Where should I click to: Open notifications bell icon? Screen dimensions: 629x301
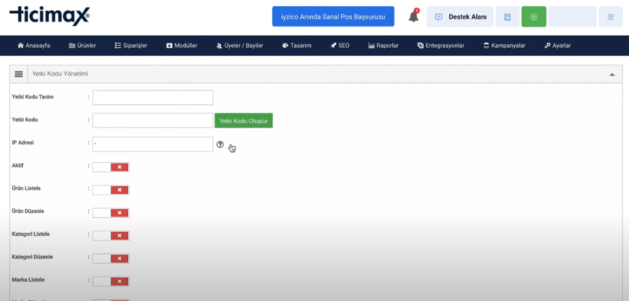pos(413,16)
